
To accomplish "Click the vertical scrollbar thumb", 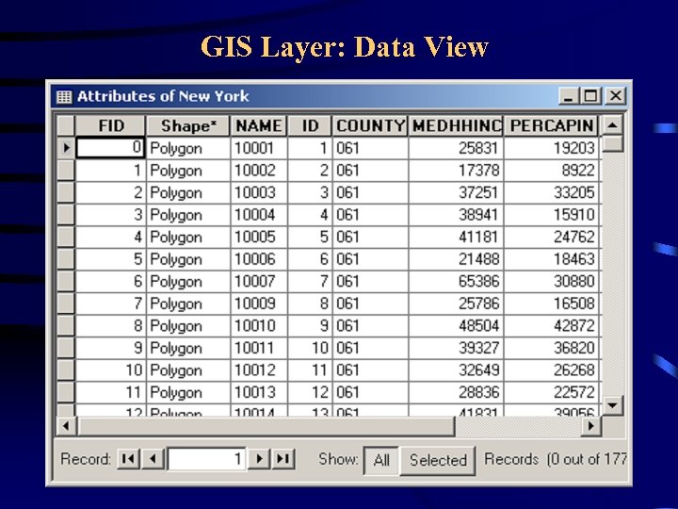I will coord(612,143).
